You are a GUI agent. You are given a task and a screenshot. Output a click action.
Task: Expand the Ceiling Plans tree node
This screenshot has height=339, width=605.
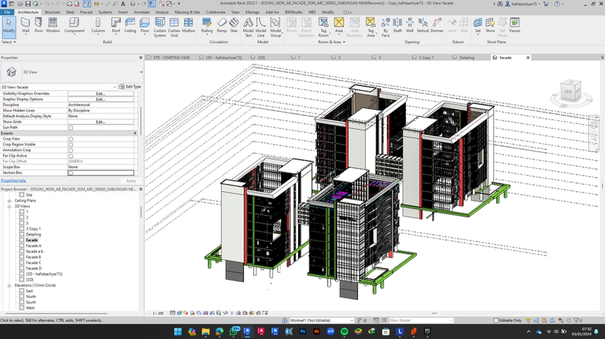point(9,201)
